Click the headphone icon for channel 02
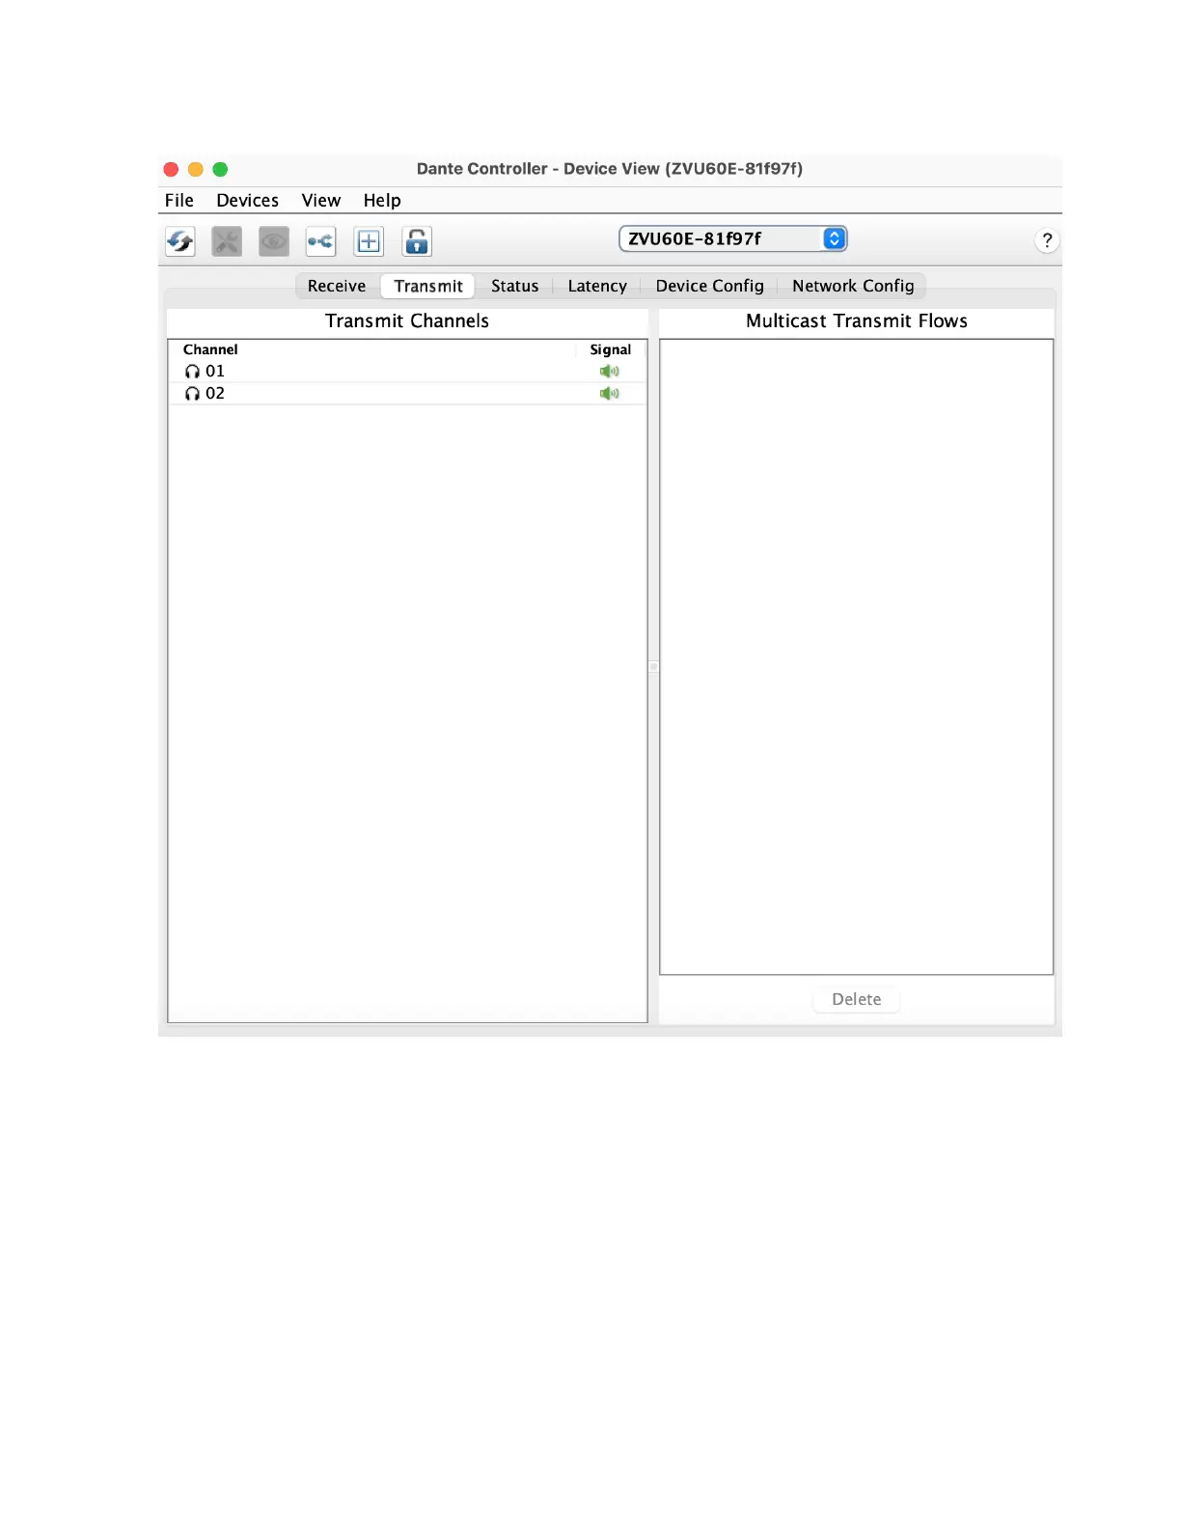Viewport: 1181px width, 1529px height. coord(192,394)
